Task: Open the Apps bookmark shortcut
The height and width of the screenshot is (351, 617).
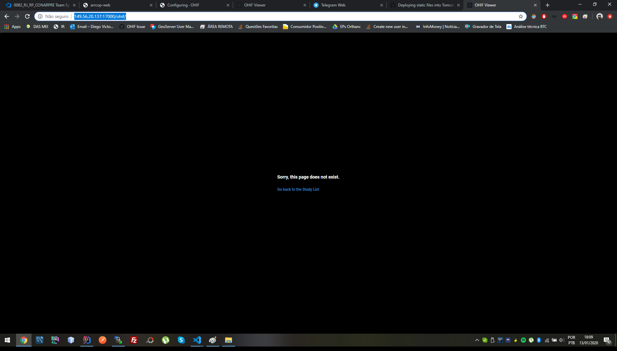Action: (x=13, y=27)
